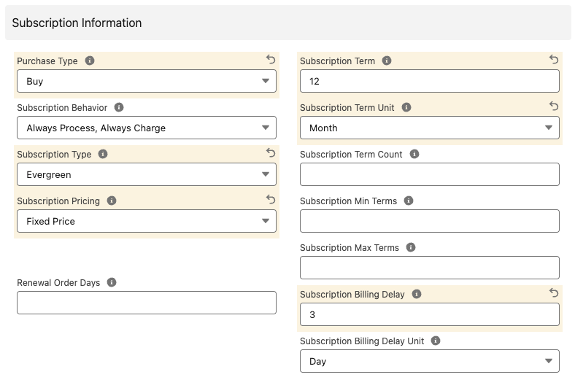The width and height of the screenshot is (575, 388).
Task: Click the Subscription Information section header
Action: tap(288, 23)
